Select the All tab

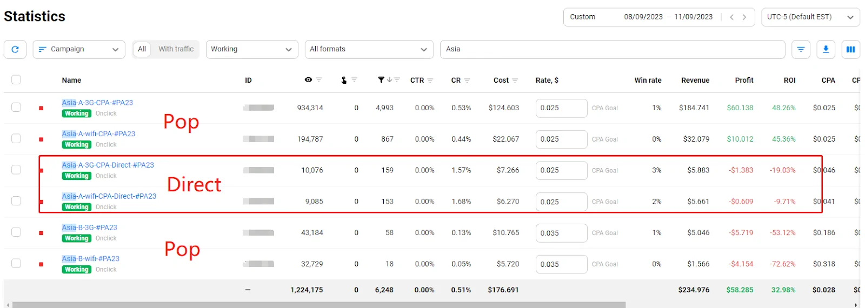[142, 49]
